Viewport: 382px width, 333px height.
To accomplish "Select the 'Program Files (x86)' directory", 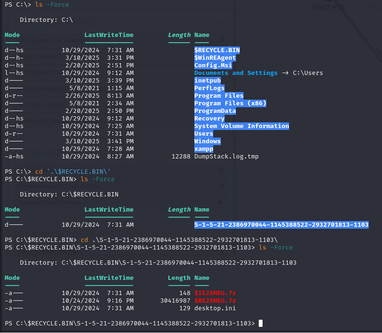I will (230, 103).
